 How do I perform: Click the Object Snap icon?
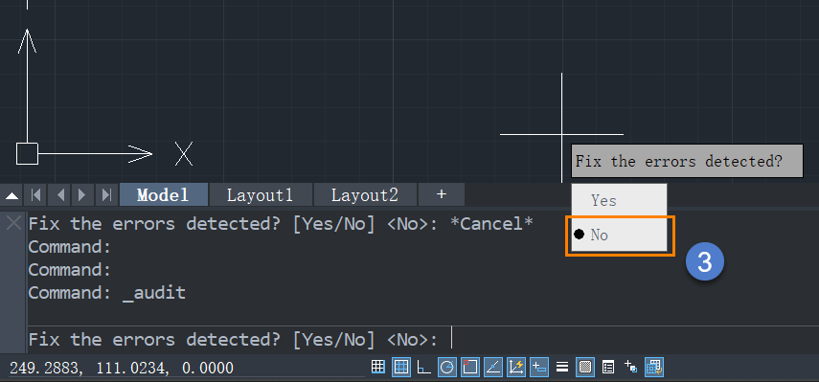pos(469,368)
